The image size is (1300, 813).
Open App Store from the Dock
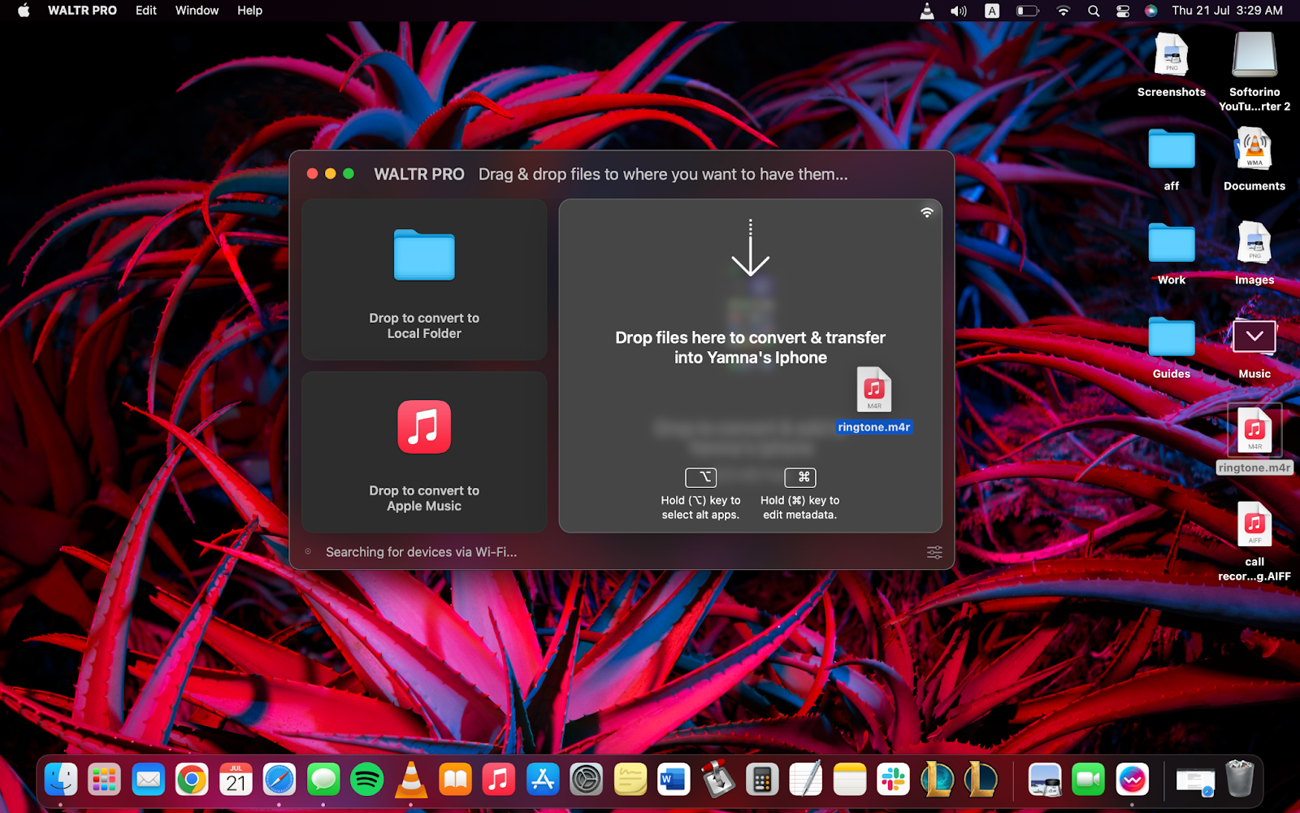click(543, 780)
